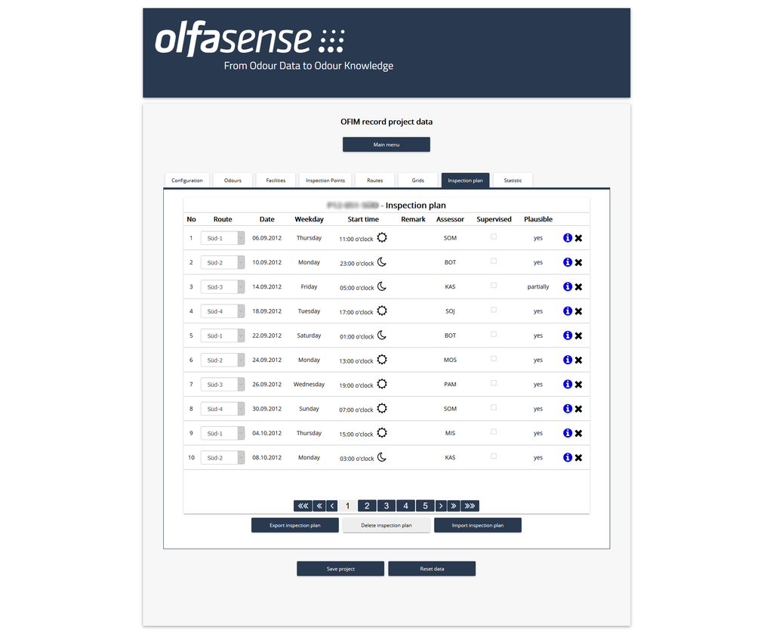Click Export inspection plan button
The image size is (773, 634).
(x=294, y=525)
